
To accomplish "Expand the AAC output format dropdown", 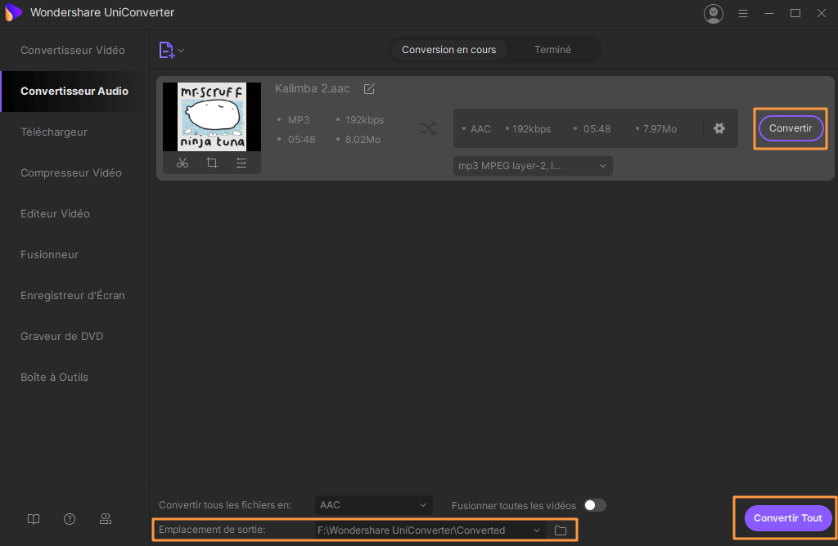I will coord(374,505).
